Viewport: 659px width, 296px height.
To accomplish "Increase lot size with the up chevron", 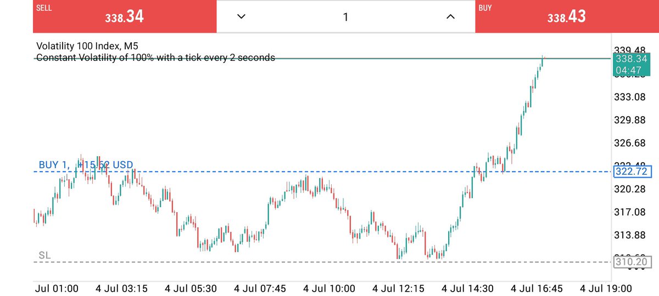I will tap(450, 16).
